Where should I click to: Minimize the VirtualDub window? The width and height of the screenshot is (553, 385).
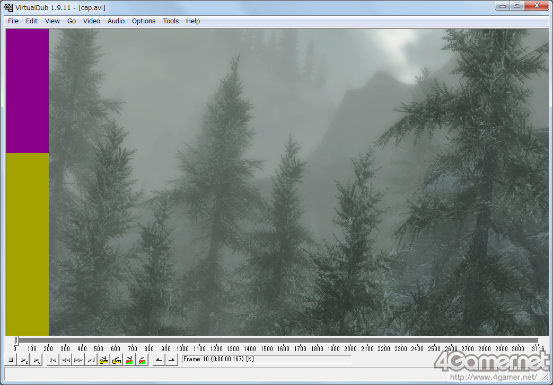[503, 6]
